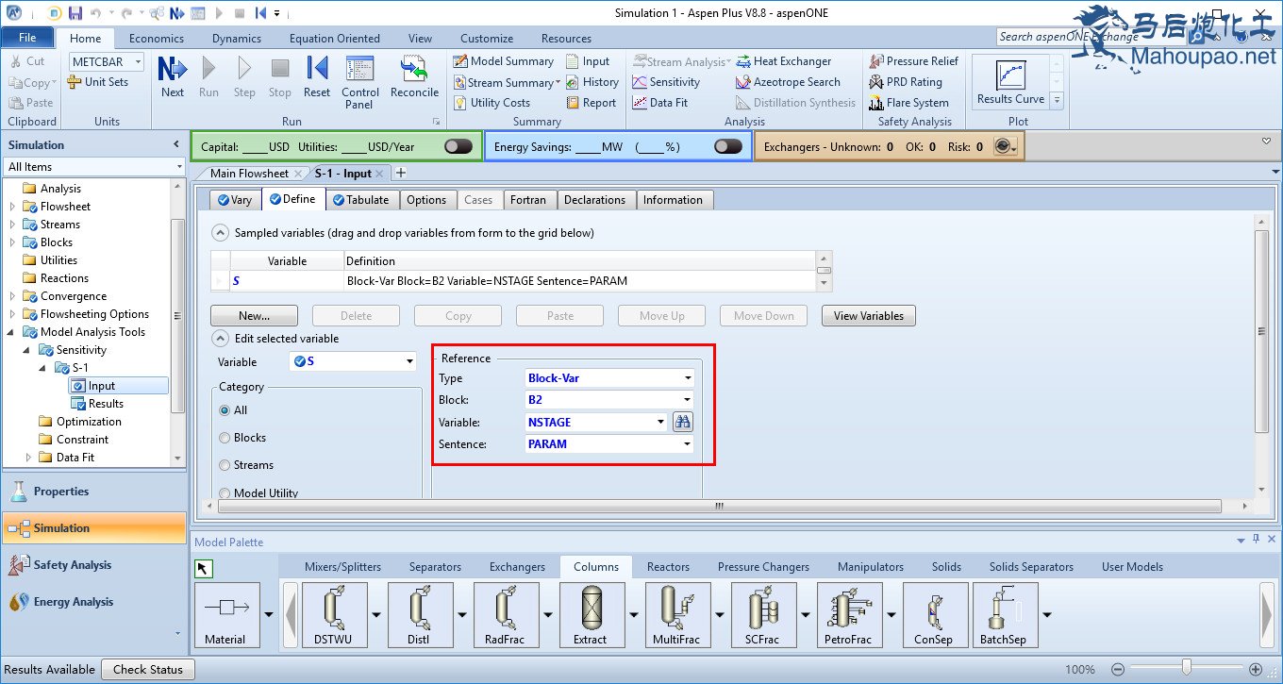Select the Blocks category radio button
This screenshot has height=684, width=1283.
point(225,438)
